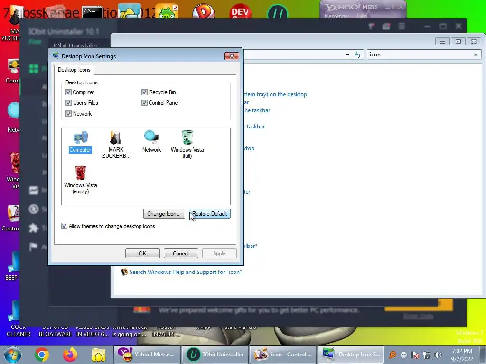The width and height of the screenshot is (486, 364).
Task: Click the Action Center flag tray icon
Action: 415,355
